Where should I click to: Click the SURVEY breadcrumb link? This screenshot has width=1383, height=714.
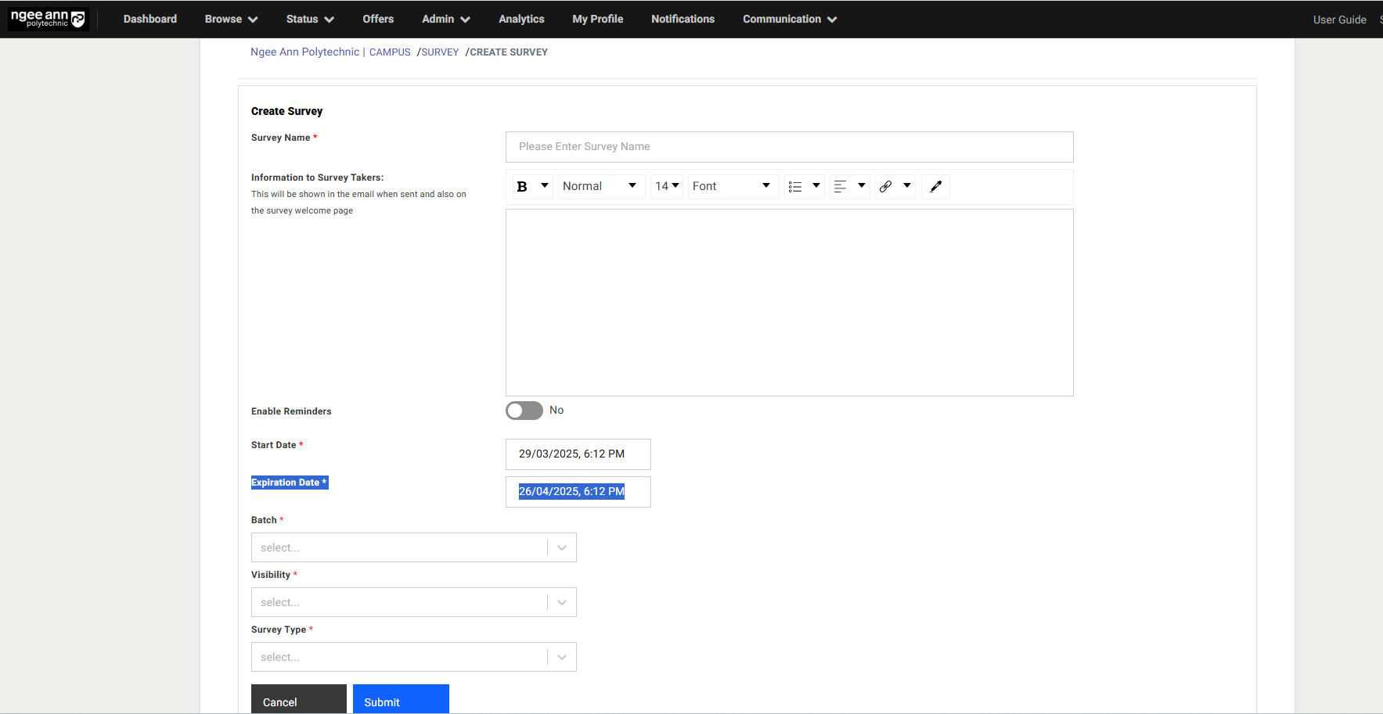pyautogui.click(x=440, y=52)
